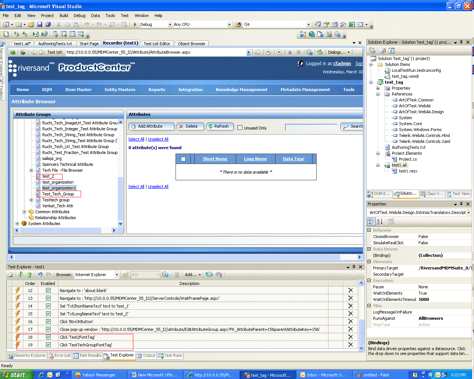This screenshot has height=379, width=474.
Task: Delete test step 14 with its X
Action: (350, 306)
